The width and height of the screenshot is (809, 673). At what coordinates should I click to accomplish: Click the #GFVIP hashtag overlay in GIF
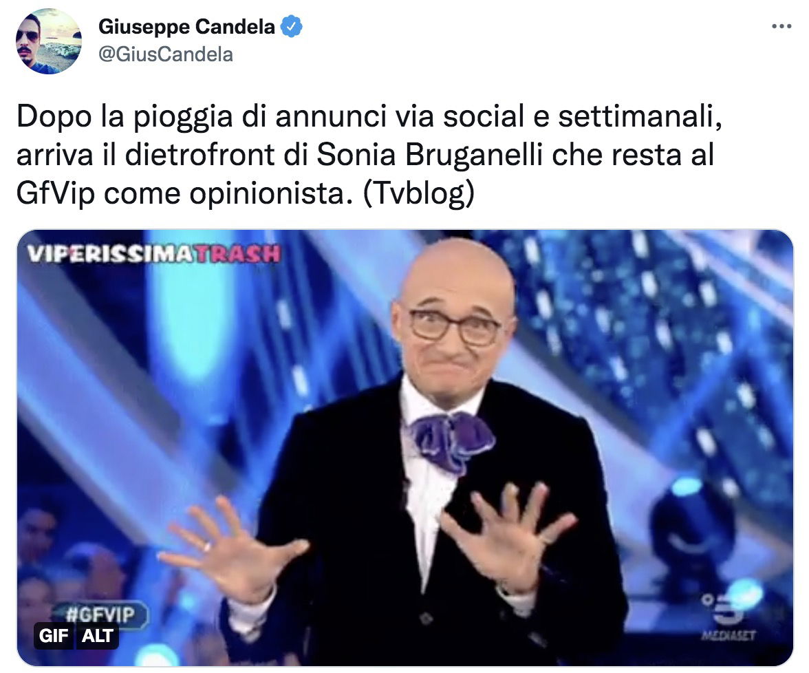click(x=100, y=614)
